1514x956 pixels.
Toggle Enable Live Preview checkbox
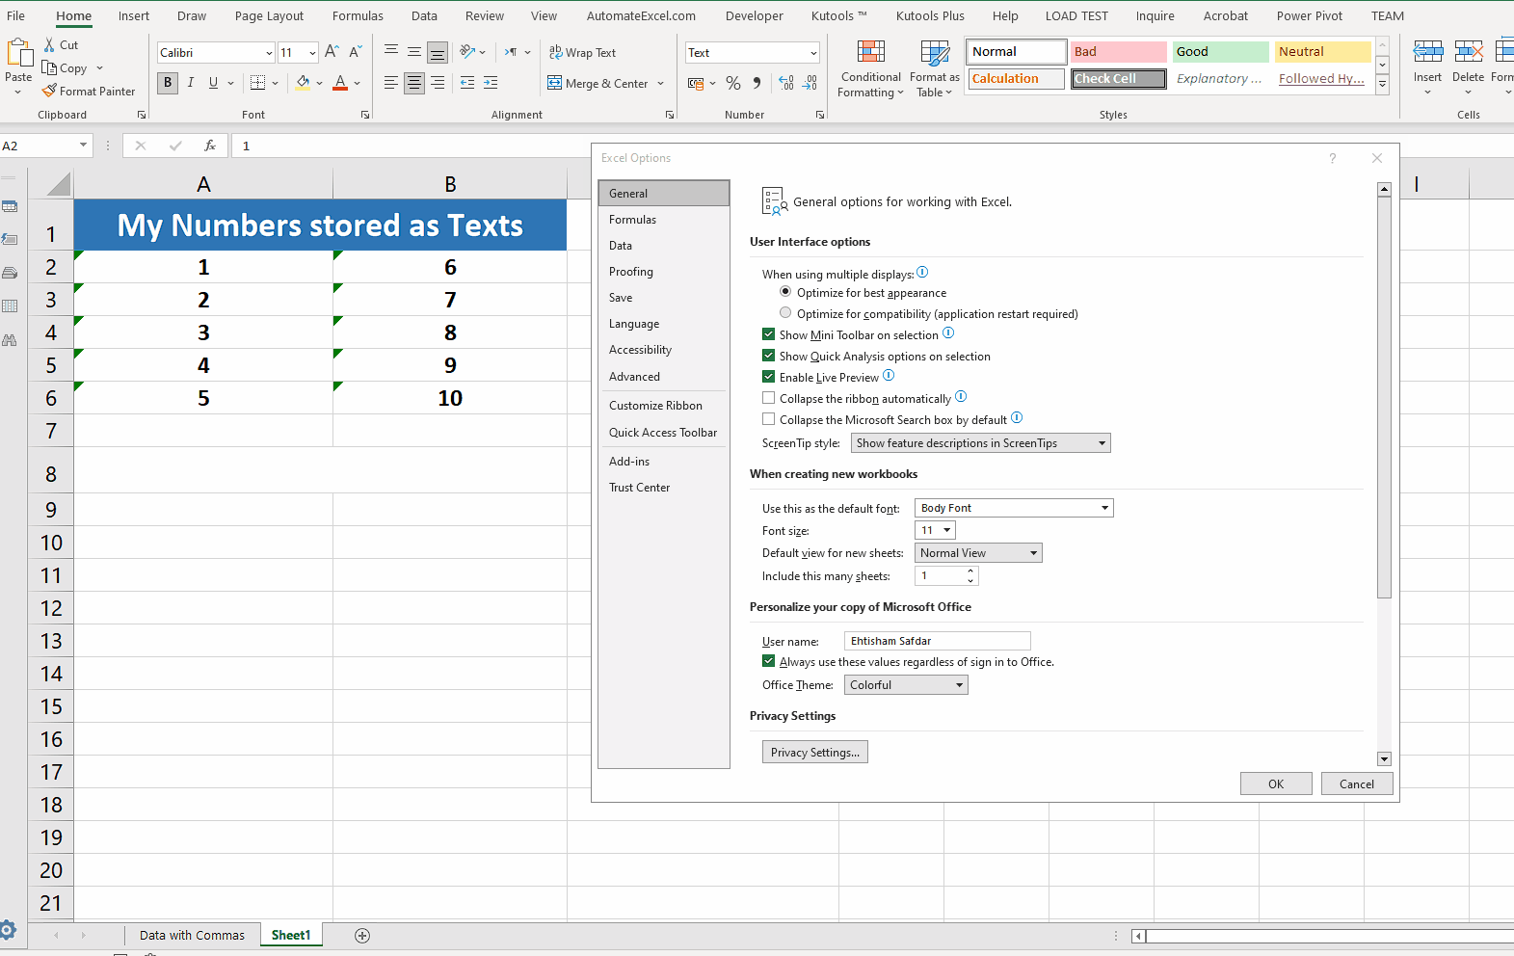768,377
